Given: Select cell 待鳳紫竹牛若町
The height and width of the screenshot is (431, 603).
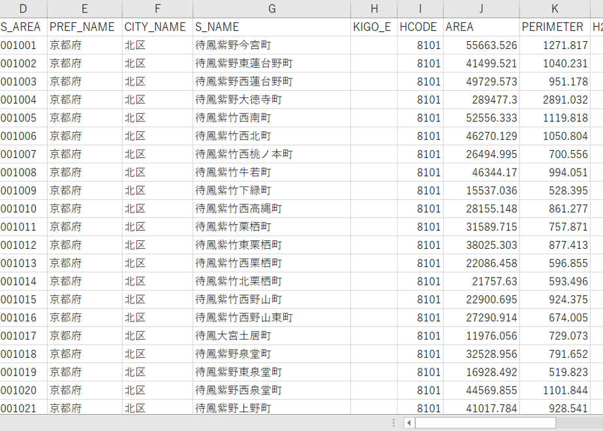Looking at the screenshot, I should pyautogui.click(x=272, y=172).
